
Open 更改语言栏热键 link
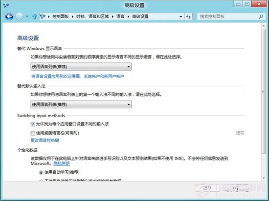45,141
